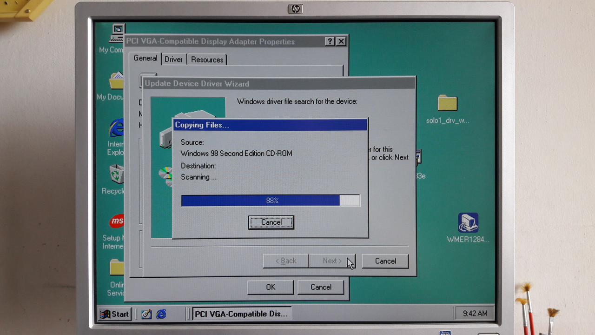This screenshot has width=595, height=335.
Task: Switch to the General tab
Action: point(145,58)
